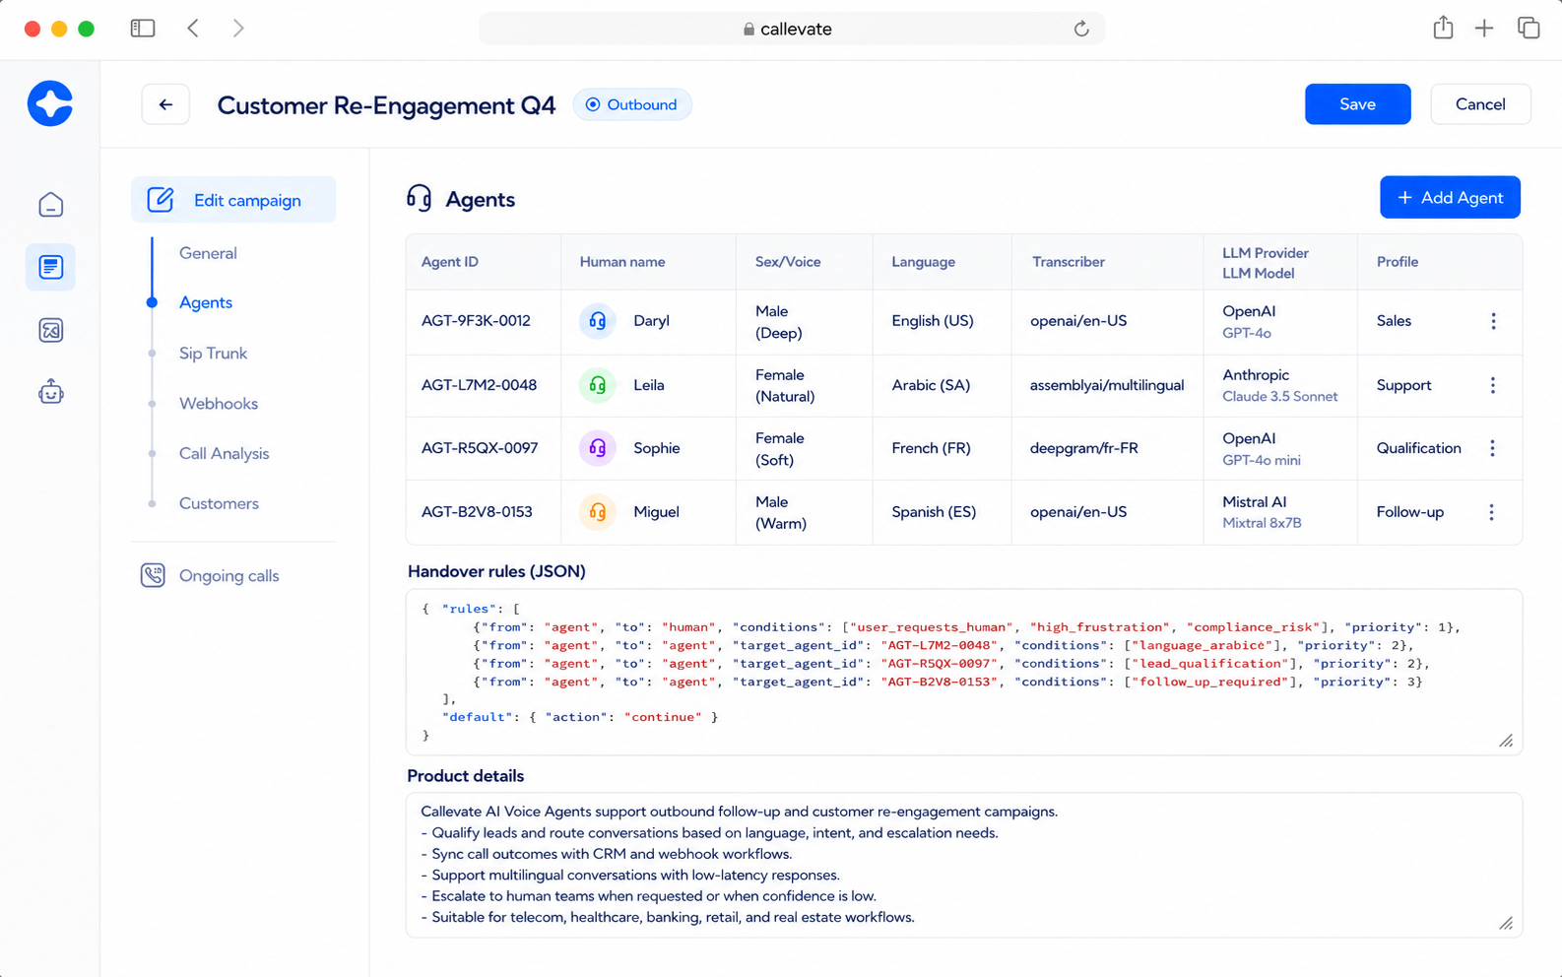
Task: Open the robot agents sidebar icon
Action: pos(51,392)
